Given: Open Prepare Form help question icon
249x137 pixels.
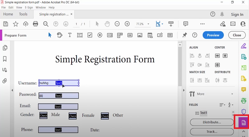Looking at the screenshot, I should click(x=195, y=35).
